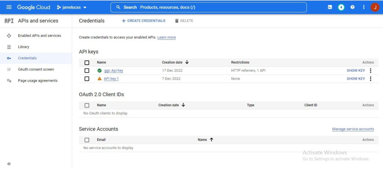Screen dimensions: 383x169
Task: Open Manage service accounts link
Action: pyautogui.click(x=353, y=129)
